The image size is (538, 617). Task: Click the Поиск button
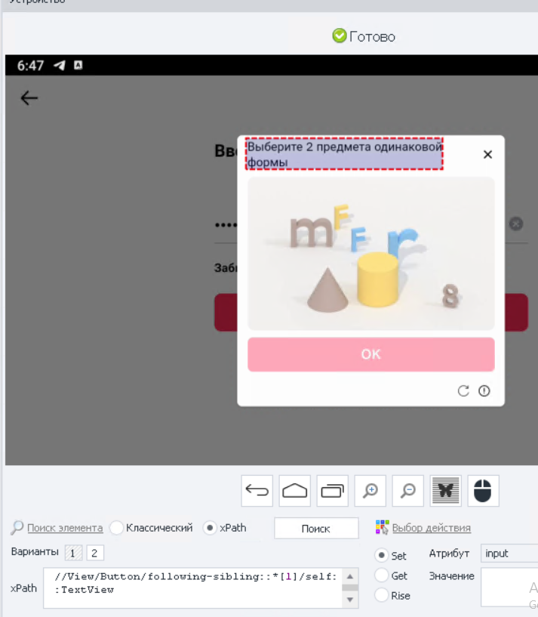coord(316,529)
